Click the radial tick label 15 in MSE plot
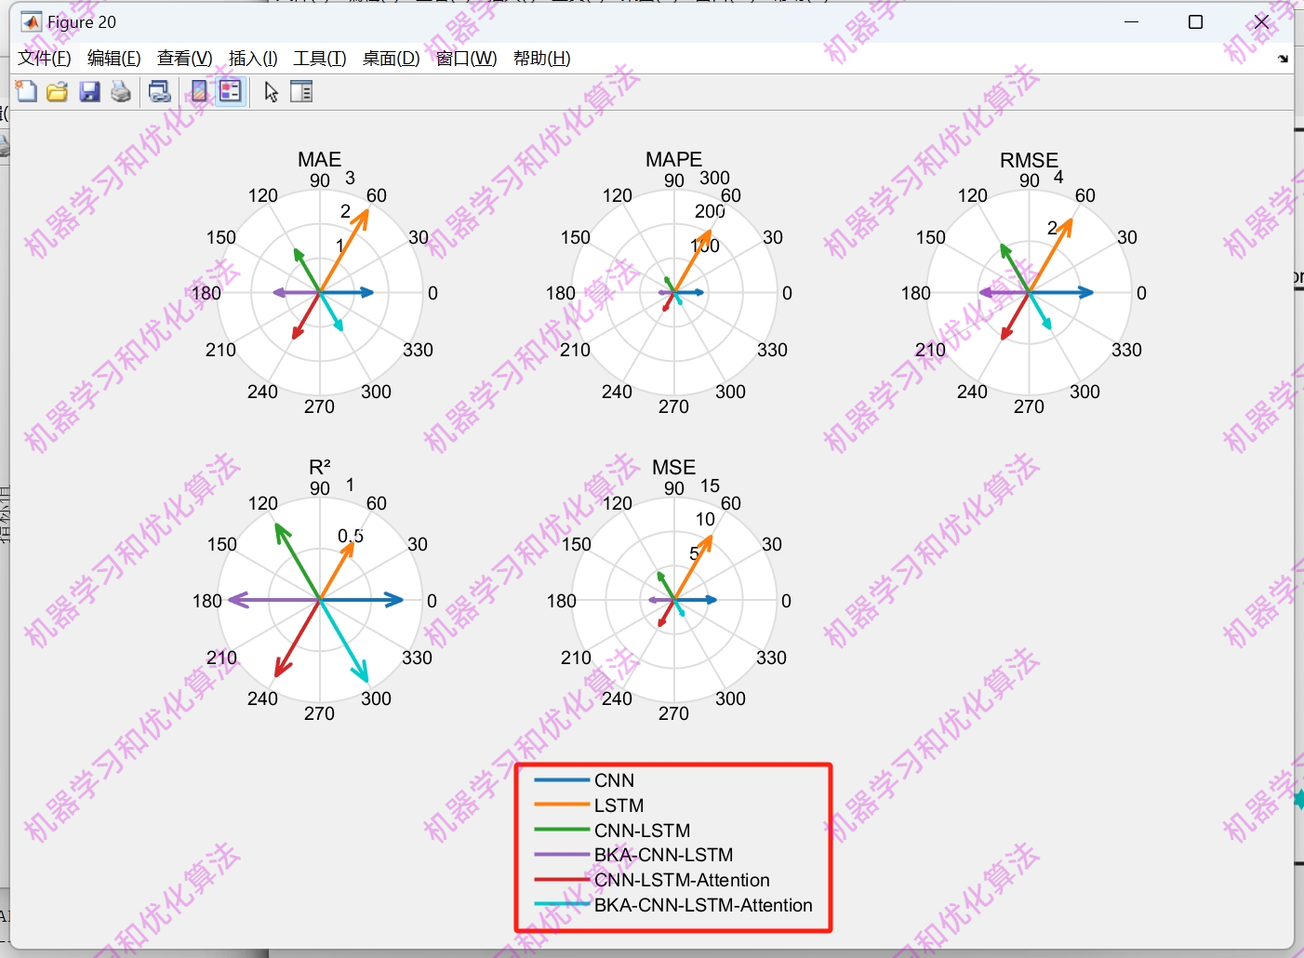Image resolution: width=1304 pixels, height=958 pixels. point(710,486)
